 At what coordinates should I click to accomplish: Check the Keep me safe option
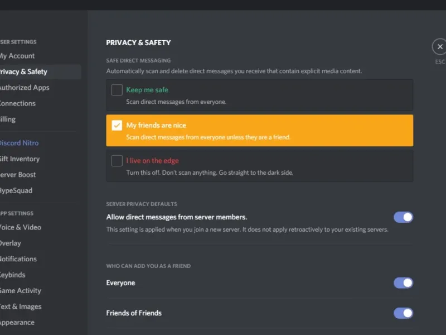coord(117,90)
